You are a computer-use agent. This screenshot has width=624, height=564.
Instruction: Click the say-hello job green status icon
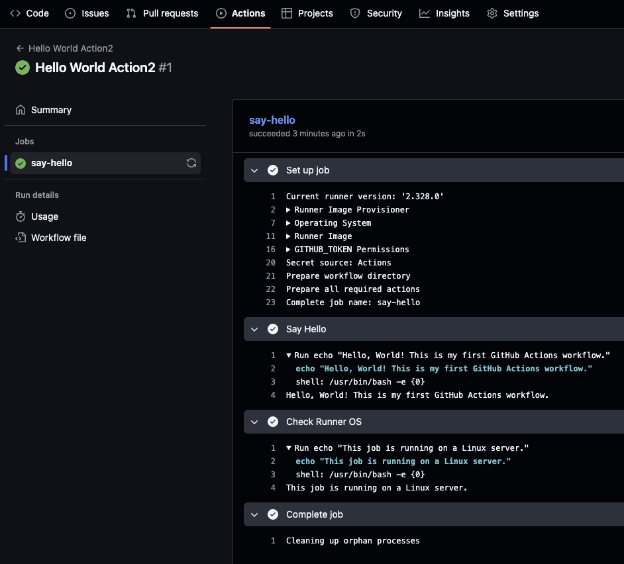(x=21, y=163)
